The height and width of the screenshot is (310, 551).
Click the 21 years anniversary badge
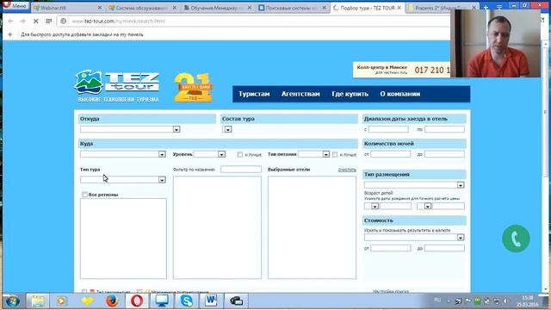click(193, 88)
